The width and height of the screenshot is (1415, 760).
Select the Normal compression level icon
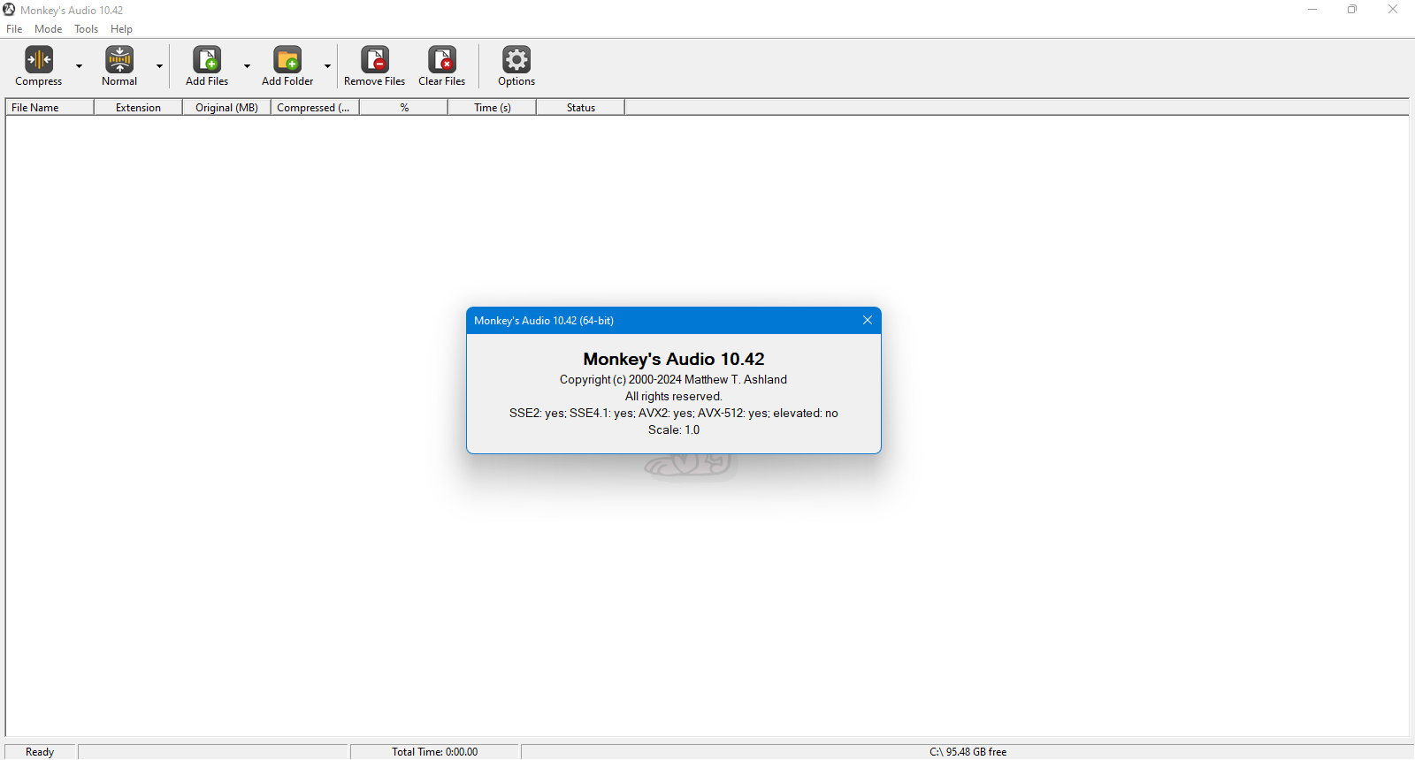point(119,59)
